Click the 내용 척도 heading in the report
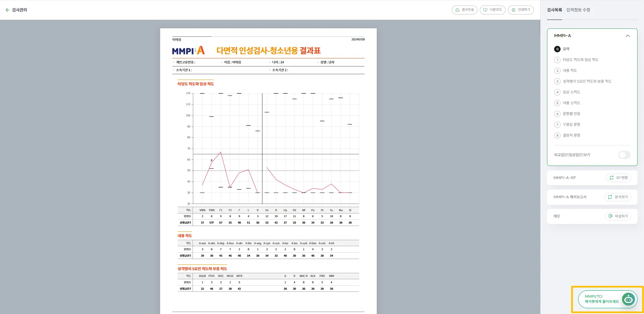Viewport: 644px width, 314px height. (x=185, y=236)
